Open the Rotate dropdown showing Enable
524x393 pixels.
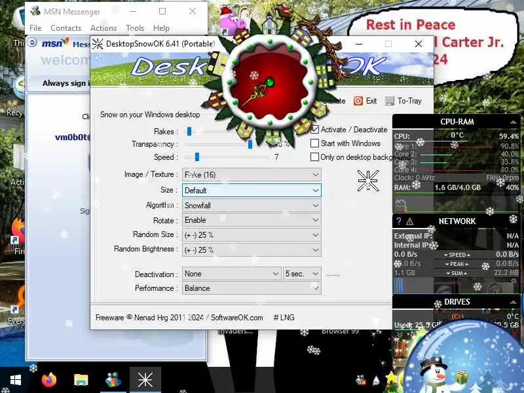(252, 220)
